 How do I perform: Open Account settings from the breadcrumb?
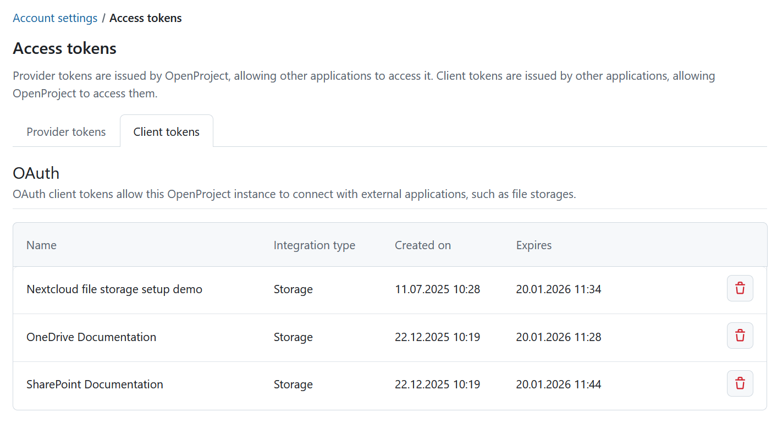tap(54, 18)
